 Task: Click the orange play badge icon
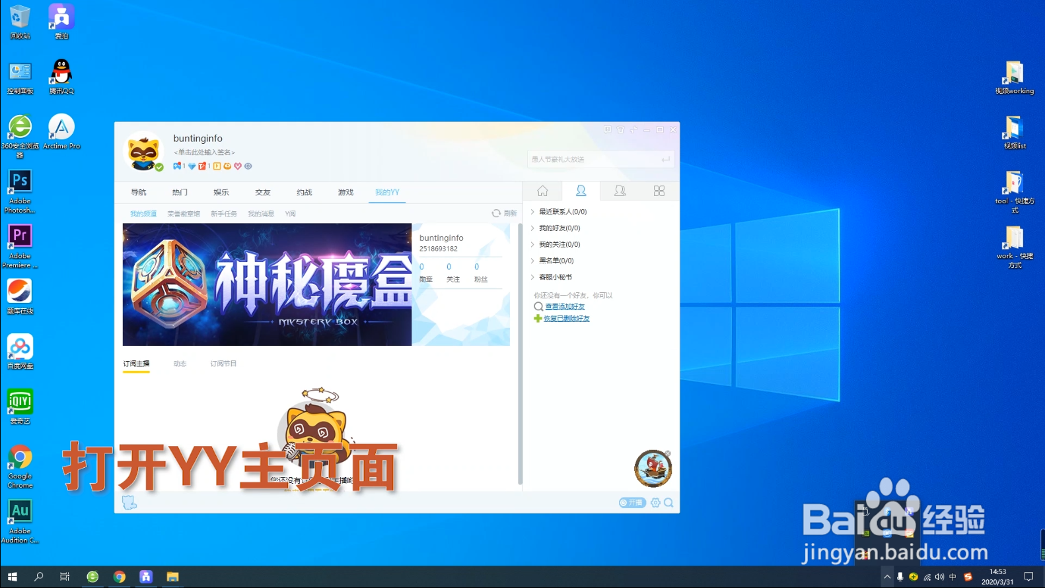point(217,166)
